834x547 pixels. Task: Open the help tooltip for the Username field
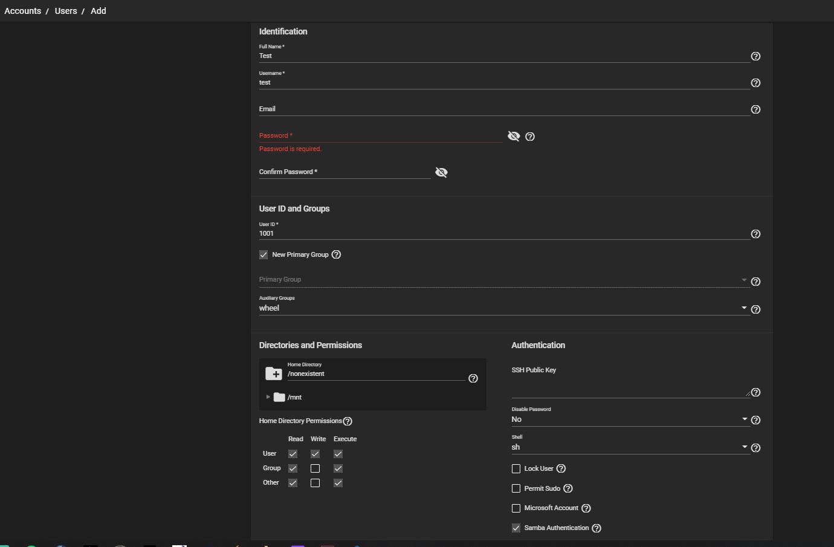[755, 83]
